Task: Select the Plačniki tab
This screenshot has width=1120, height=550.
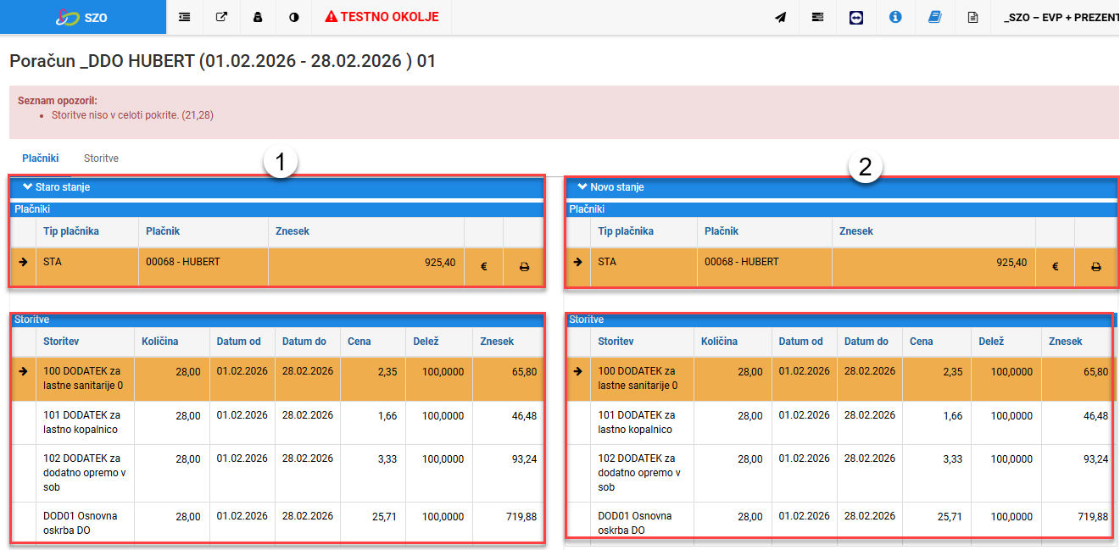Action: (41, 158)
